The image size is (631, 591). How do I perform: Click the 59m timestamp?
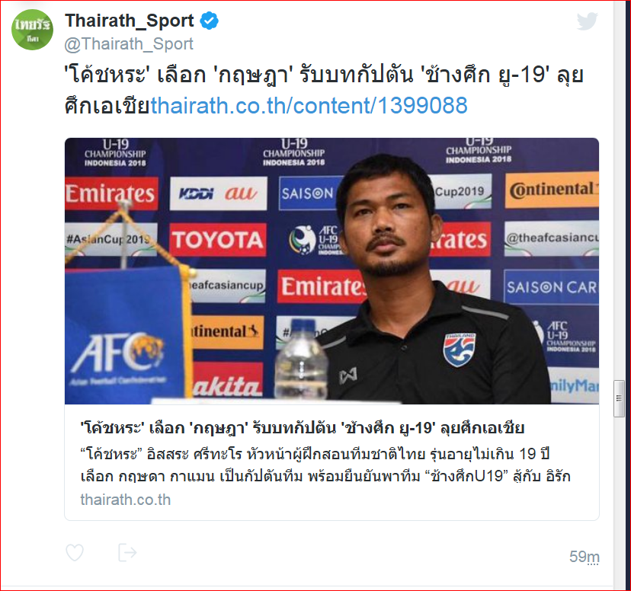585,557
